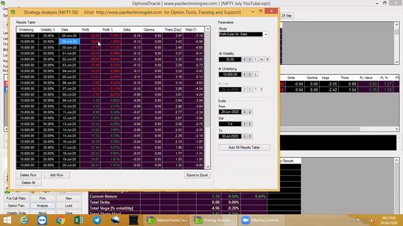Viewport: 403px width, 226px height.
Task: Click the Theta [Day] column header
Action: pos(173,30)
